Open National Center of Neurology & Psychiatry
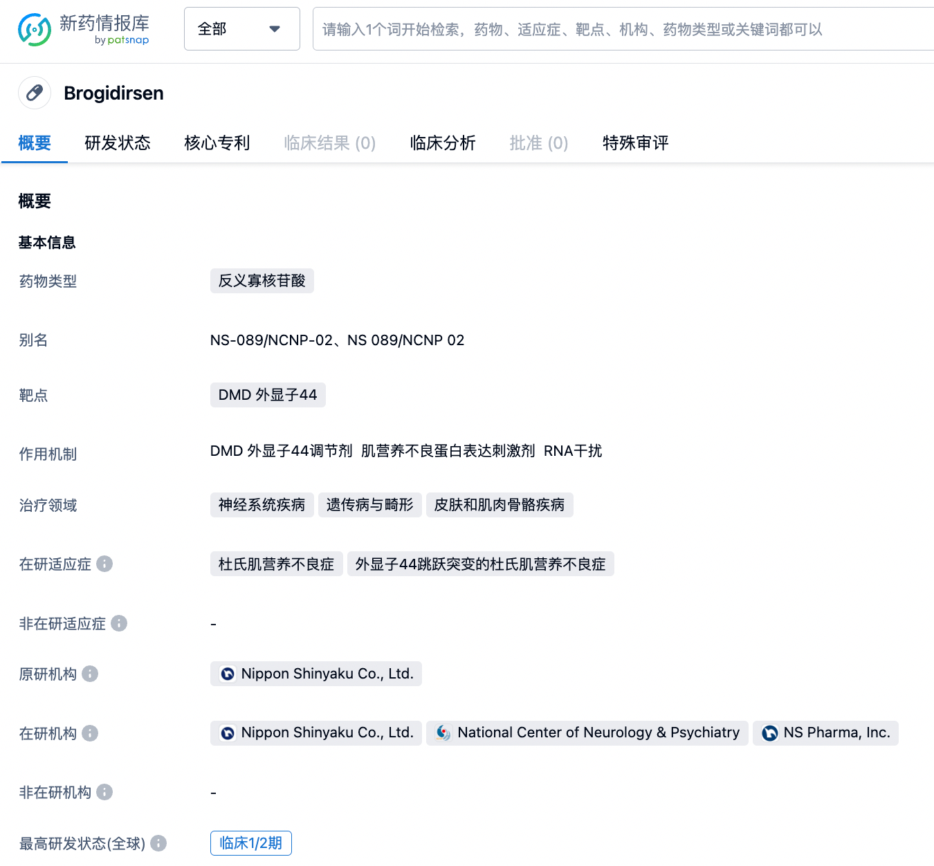Screen dimensions: 934x866 (x=587, y=733)
